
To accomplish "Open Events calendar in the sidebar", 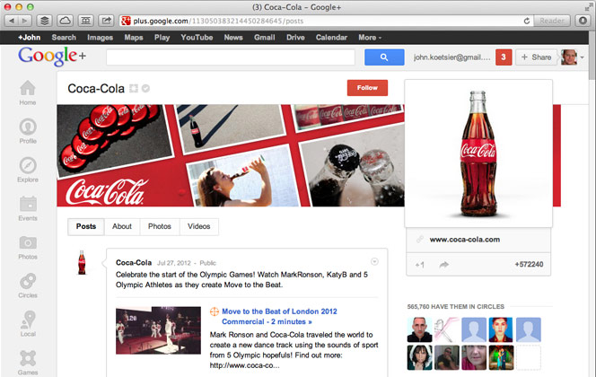I will 28,208.
